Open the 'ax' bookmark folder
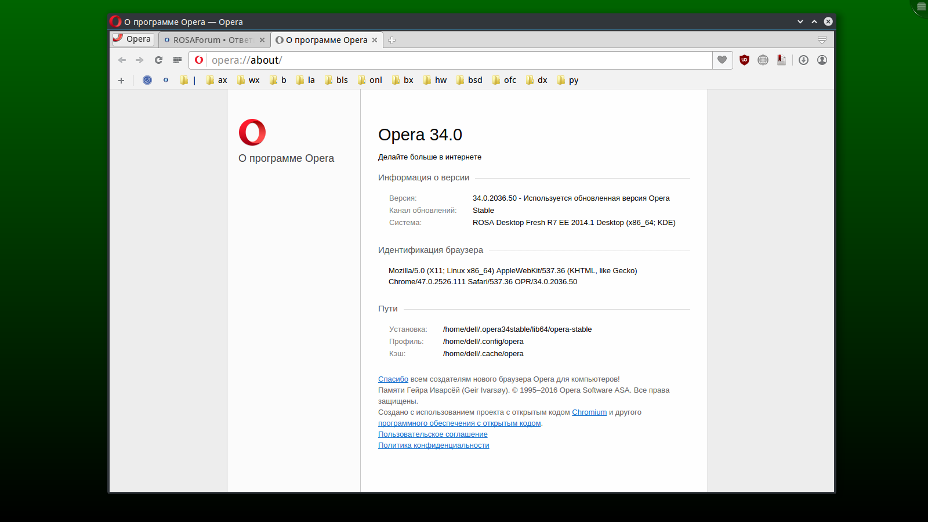This screenshot has height=522, width=928. tap(216, 80)
